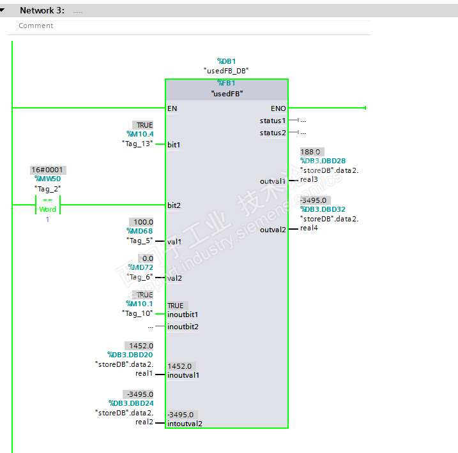Viewport: 458px width, 453px height.
Task: Click the real3 operand name
Action: (x=309, y=179)
